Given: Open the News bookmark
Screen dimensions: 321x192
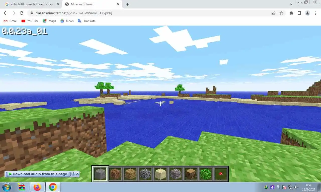Looking at the screenshot, I should (x=67, y=21).
